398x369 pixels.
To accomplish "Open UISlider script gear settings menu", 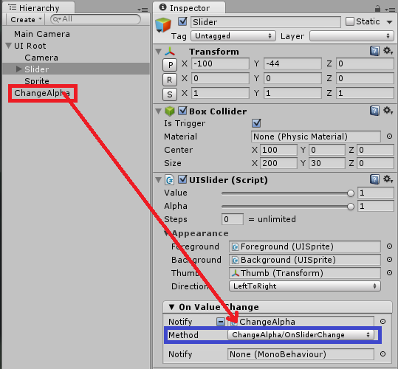I will pyautogui.click(x=388, y=179).
